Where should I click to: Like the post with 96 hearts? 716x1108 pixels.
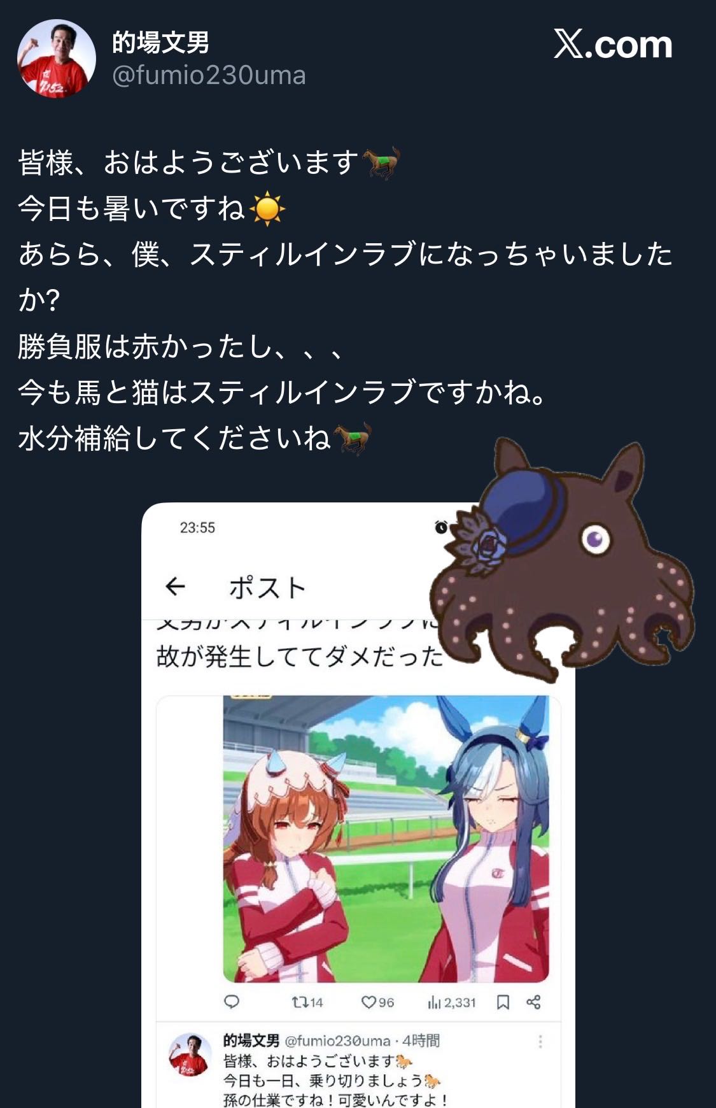point(377,1002)
